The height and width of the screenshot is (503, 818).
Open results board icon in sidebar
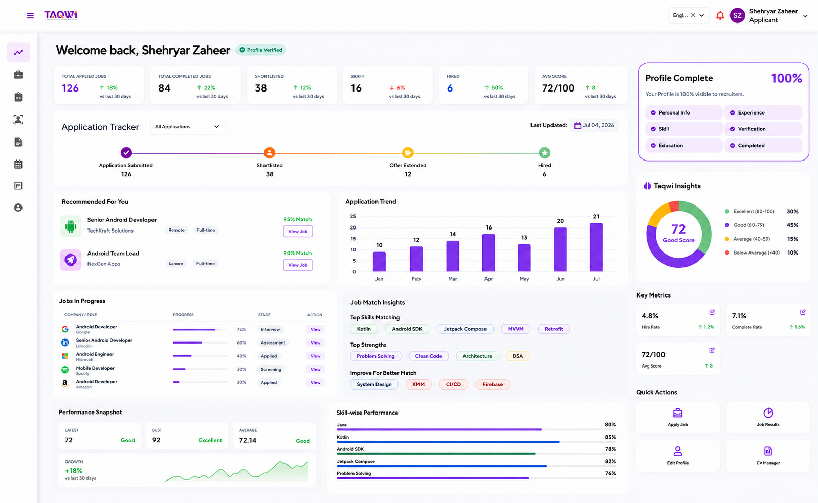(18, 186)
